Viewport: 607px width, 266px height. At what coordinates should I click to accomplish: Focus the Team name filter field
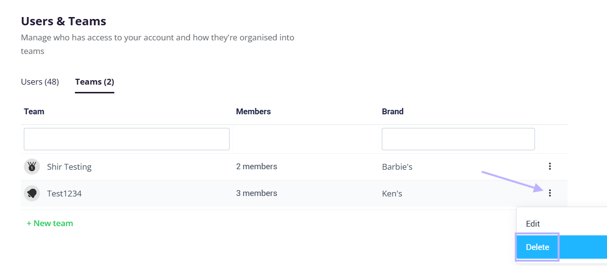click(x=126, y=139)
